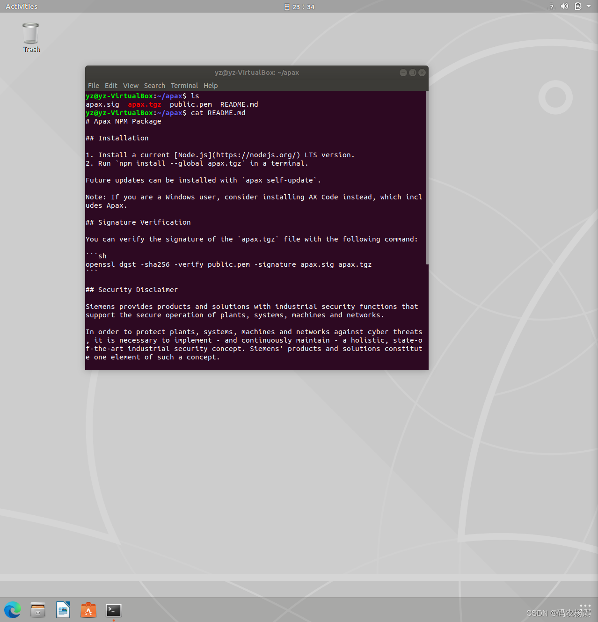598x622 pixels.
Task: Open Ubuntu Software store in dock
Action: [x=88, y=610]
